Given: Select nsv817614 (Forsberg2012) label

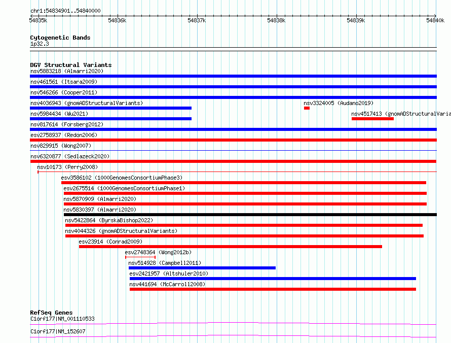Looking at the screenshot, I should coord(67,124).
